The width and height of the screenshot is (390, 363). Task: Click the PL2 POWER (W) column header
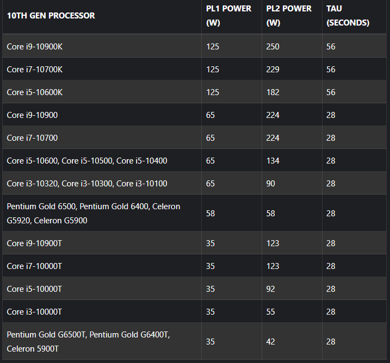pos(289,16)
